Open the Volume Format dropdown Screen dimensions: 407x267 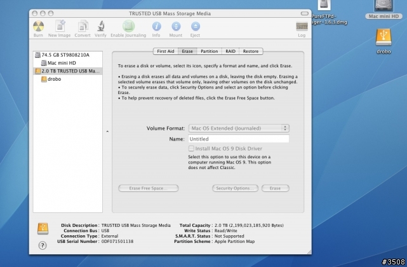point(239,128)
